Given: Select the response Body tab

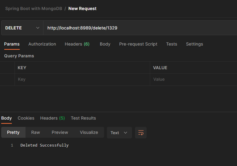Looking at the screenshot, I should 6,118.
